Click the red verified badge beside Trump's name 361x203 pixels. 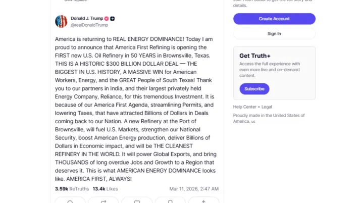(106, 19)
